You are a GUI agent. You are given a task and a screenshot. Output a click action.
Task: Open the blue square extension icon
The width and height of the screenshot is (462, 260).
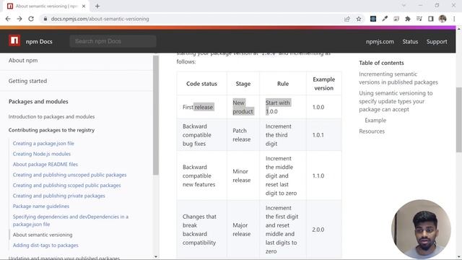tap(373, 19)
